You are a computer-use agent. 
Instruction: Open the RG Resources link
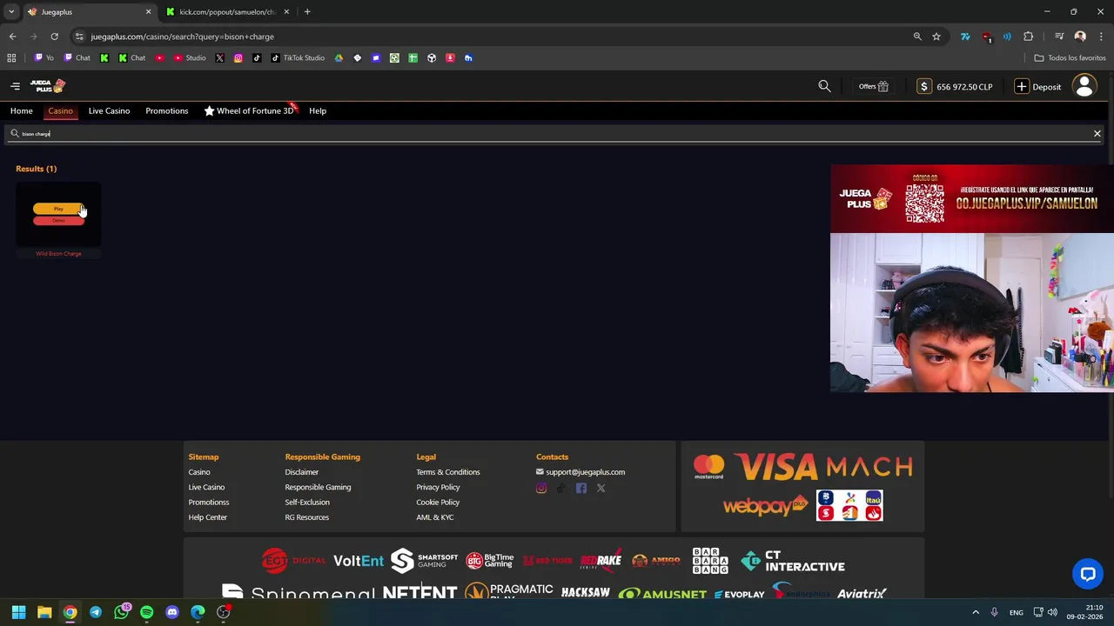pyautogui.click(x=307, y=517)
